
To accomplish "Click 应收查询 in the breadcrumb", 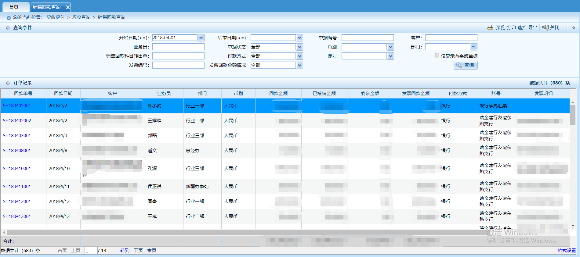I will tap(81, 17).
